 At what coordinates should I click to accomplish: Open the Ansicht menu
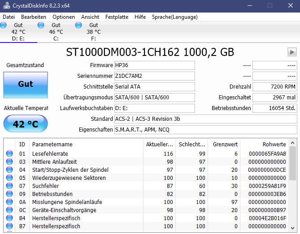90,17
